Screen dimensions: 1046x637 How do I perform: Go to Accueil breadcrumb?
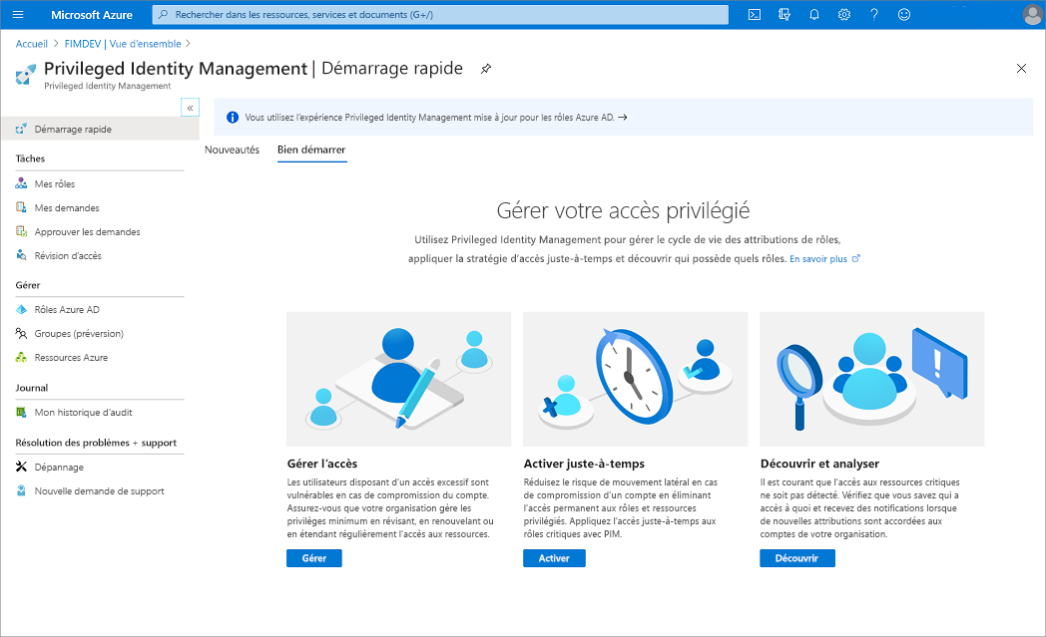pos(31,44)
